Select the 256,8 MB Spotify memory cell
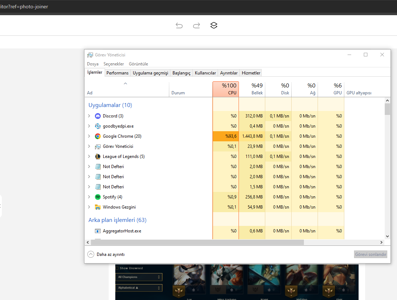Viewport: 397px width, 300px height. 252,197
